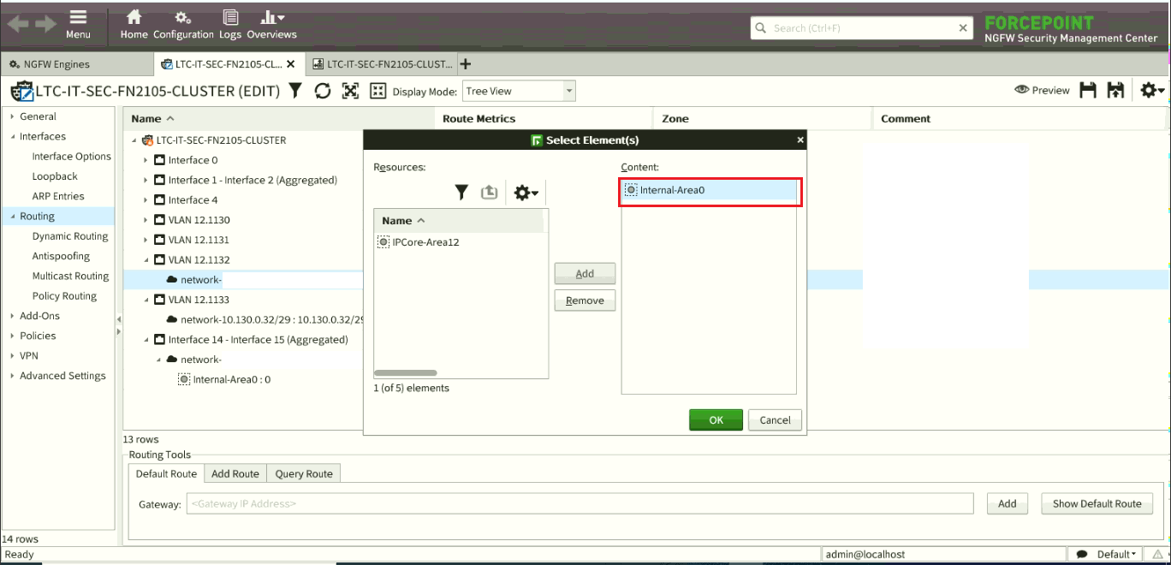1171x565 pixels.
Task: Click the refresh icon in editor toolbar
Action: [x=323, y=91]
